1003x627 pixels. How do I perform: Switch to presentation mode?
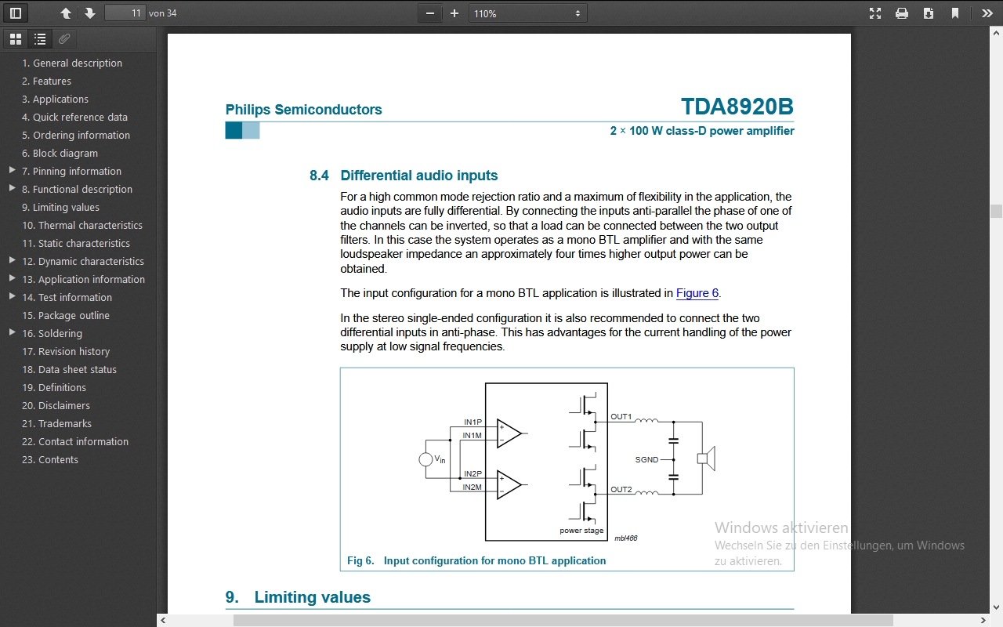[875, 13]
